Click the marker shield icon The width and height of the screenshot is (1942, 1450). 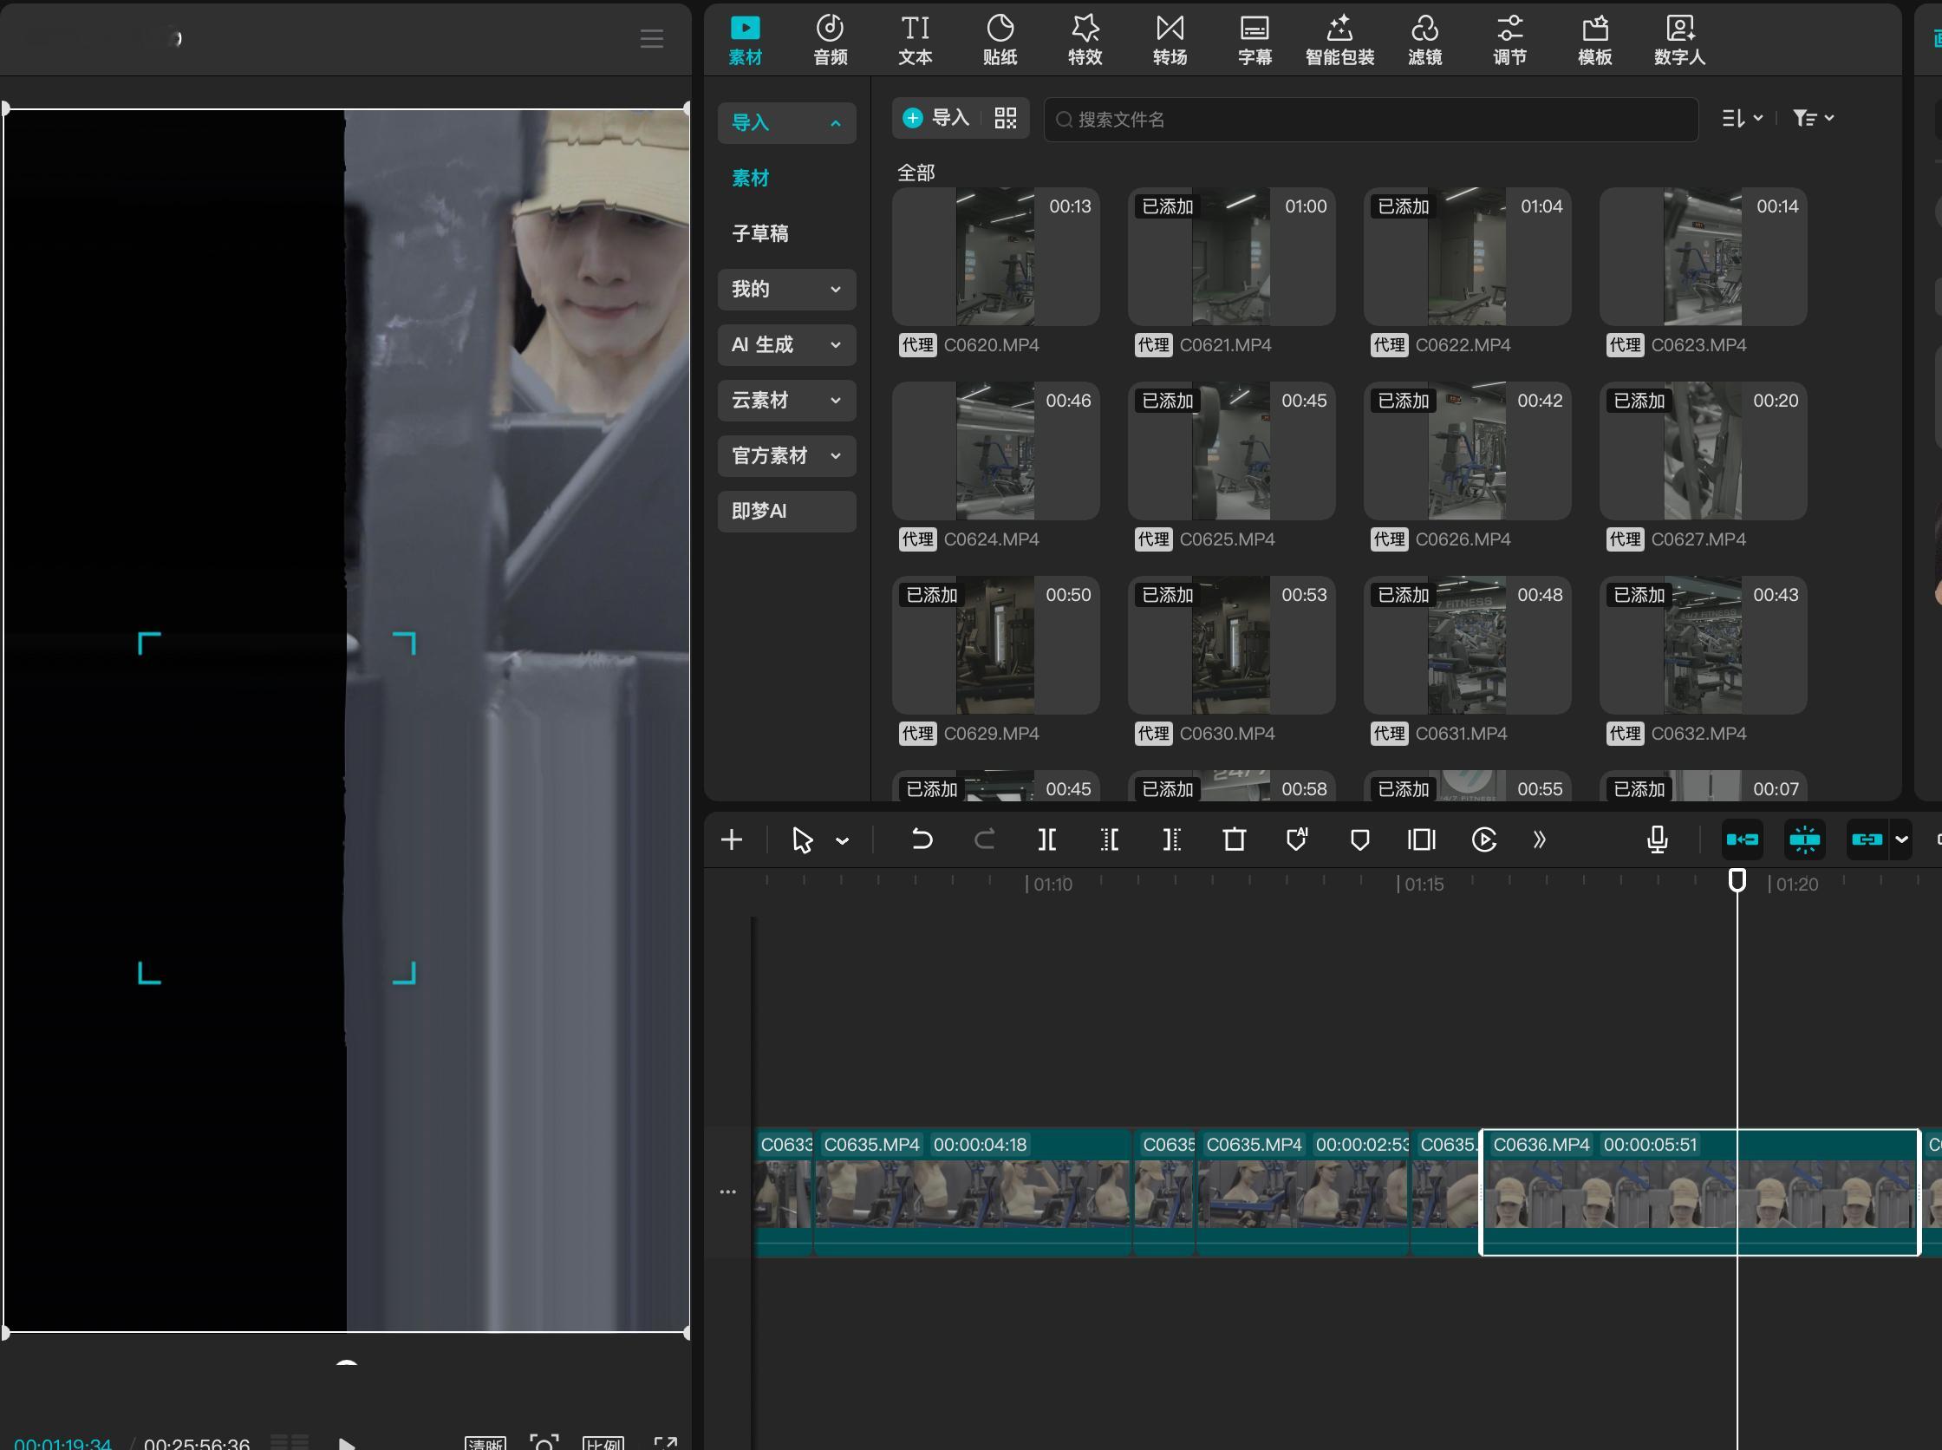1359,840
